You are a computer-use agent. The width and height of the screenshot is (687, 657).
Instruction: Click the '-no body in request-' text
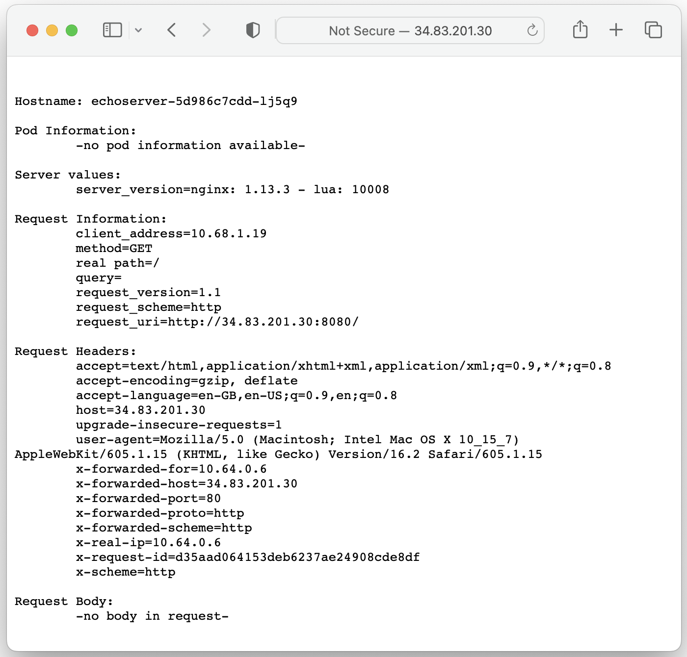(x=152, y=616)
